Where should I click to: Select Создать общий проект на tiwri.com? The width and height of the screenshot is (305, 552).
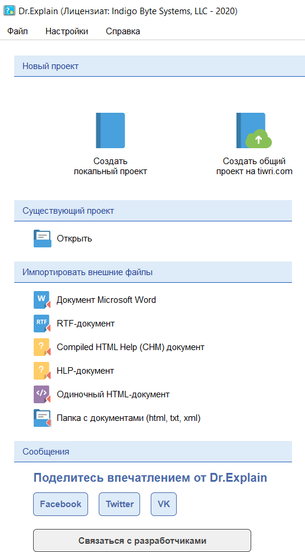[x=254, y=166]
